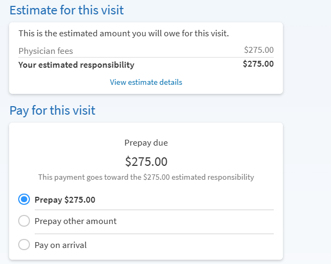Select the Prepay $275.00 radio button
331x264 pixels.
coord(24,200)
